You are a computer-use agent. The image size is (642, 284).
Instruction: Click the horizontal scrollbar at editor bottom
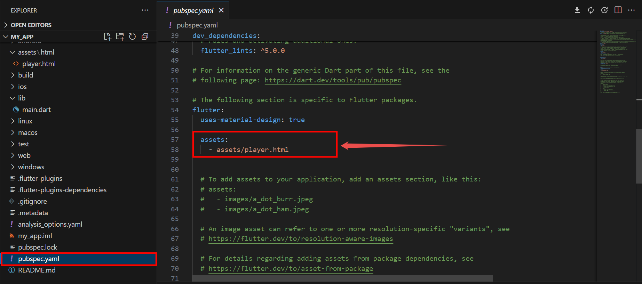click(342, 278)
